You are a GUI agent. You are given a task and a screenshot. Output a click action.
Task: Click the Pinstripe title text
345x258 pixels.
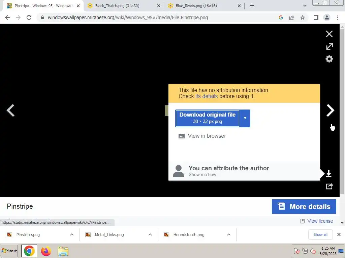point(20,206)
